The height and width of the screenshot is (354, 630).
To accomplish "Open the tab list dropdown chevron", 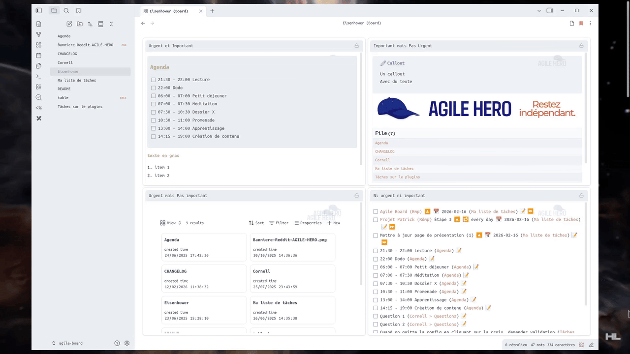I will pyautogui.click(x=539, y=10).
